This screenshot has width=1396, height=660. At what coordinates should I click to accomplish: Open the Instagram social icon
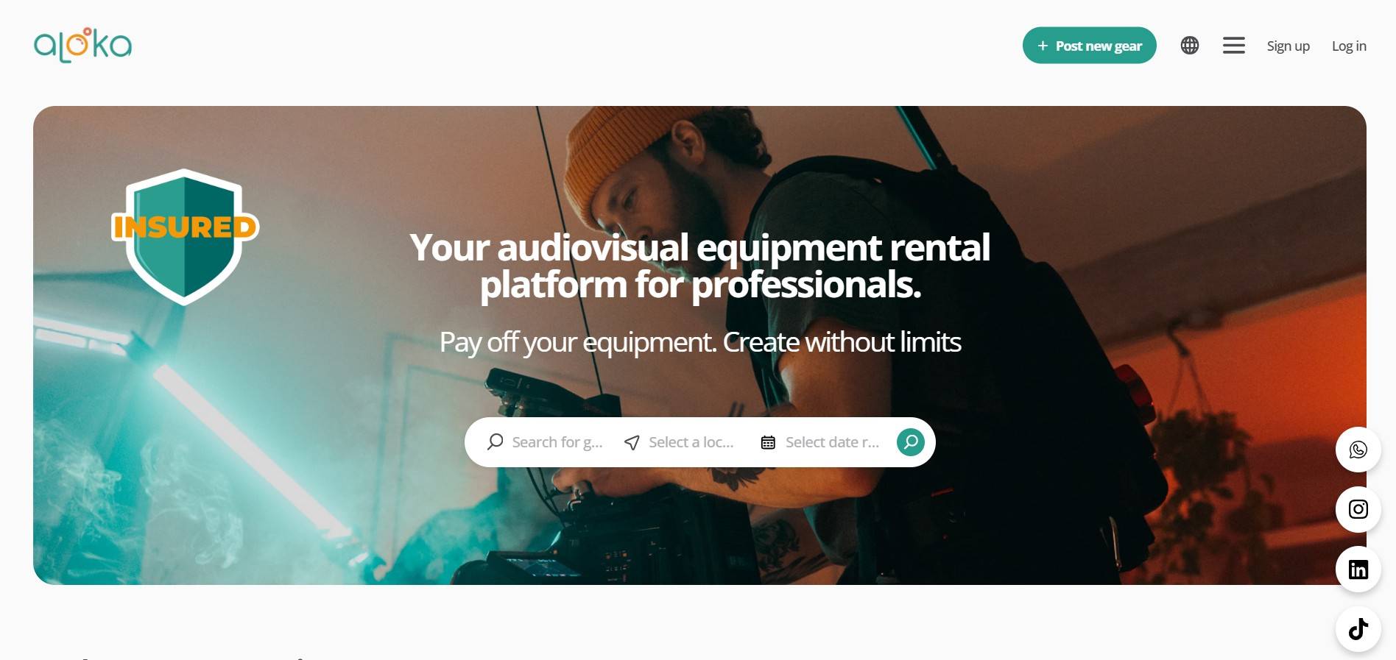coord(1358,509)
